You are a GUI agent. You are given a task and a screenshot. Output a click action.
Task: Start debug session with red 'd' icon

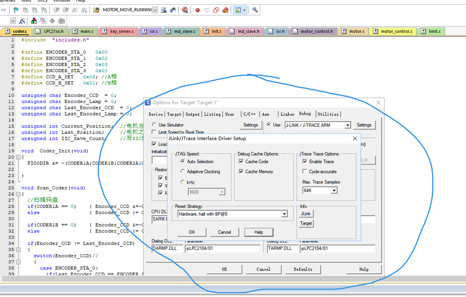(185, 10)
